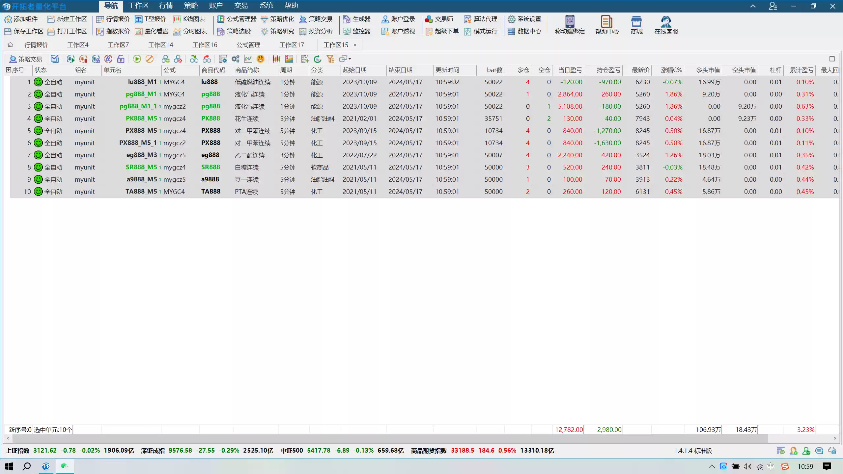Click the green play start icon
This screenshot has height=474, width=843.
click(x=137, y=59)
